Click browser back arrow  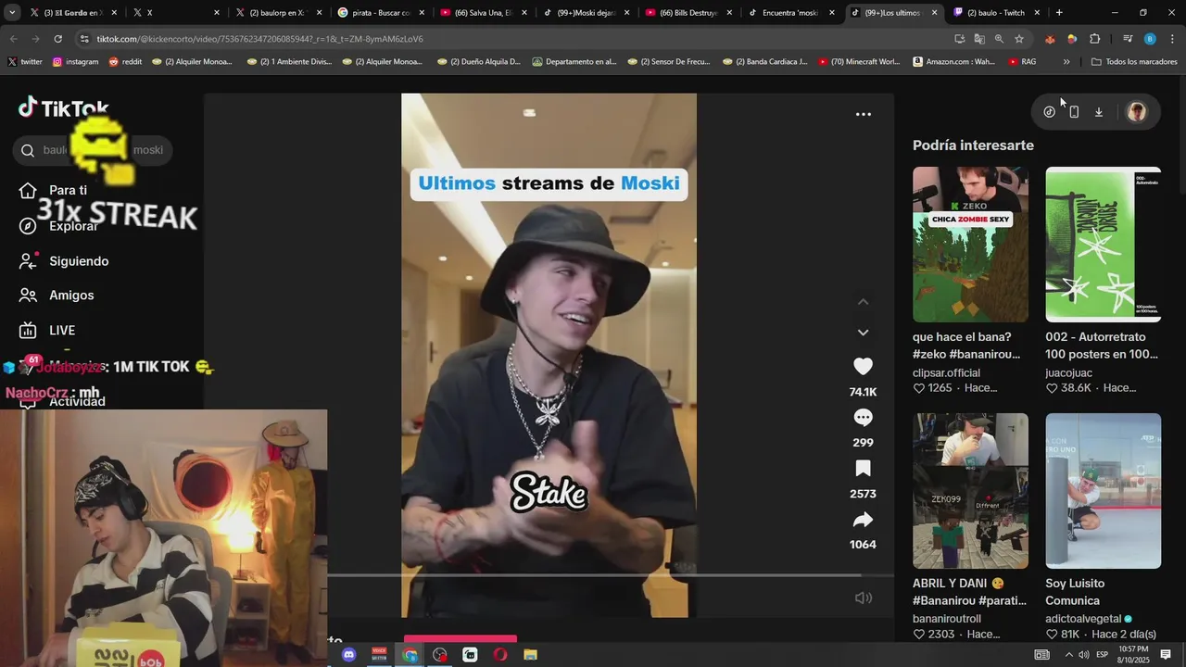[x=14, y=39]
